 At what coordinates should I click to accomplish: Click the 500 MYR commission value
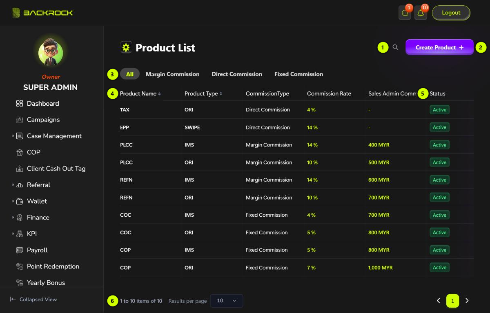click(x=379, y=162)
